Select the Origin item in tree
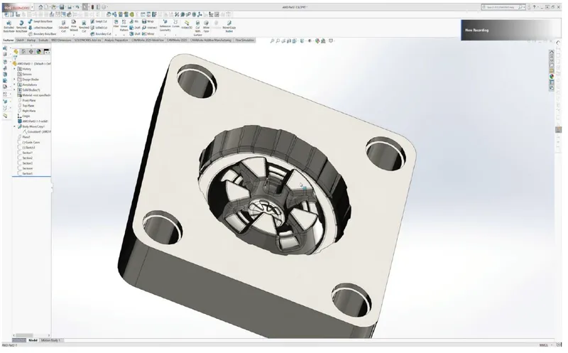This screenshot has width=568, height=353. [26, 116]
